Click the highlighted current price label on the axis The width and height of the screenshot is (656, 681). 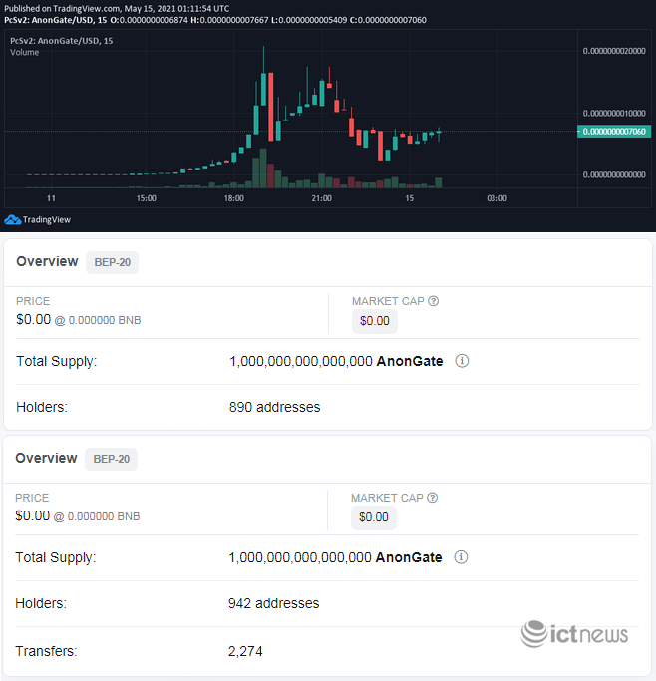[x=614, y=131]
